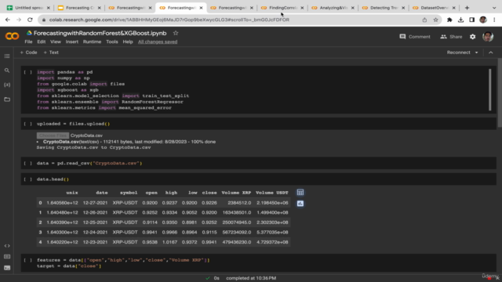Open the Insert menu
This screenshot has height=282, width=502.
[72, 42]
